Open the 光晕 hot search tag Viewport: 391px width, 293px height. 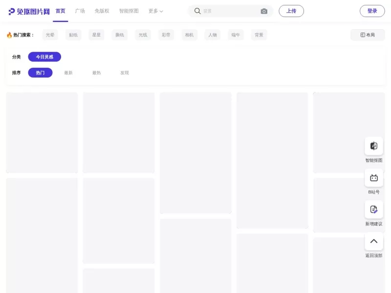click(x=49, y=35)
